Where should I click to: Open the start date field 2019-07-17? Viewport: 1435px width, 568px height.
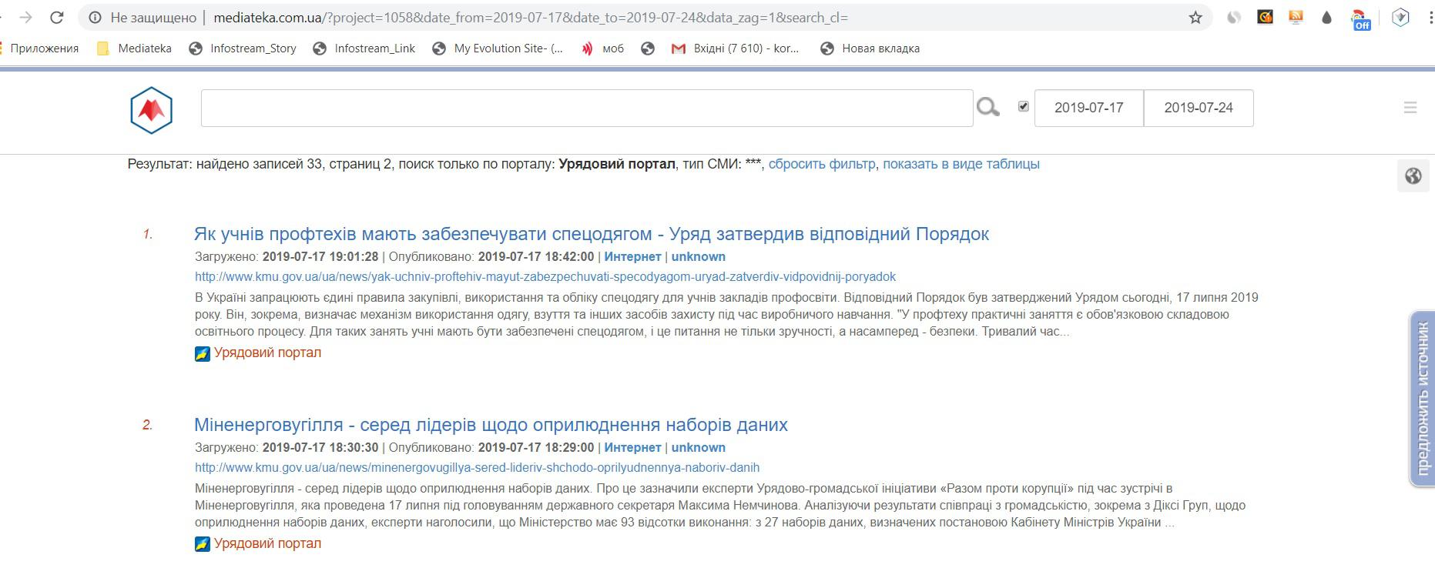pyautogui.click(x=1088, y=108)
